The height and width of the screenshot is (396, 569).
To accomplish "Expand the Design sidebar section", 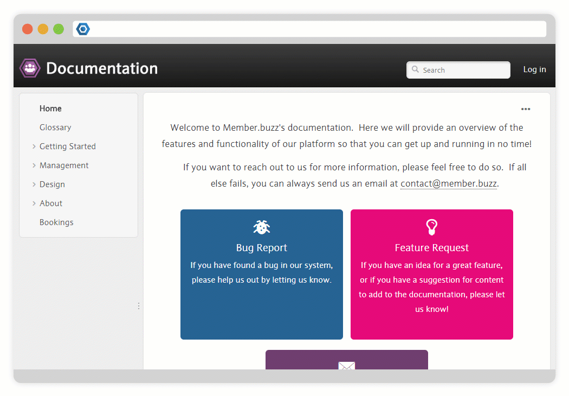I will pos(34,184).
